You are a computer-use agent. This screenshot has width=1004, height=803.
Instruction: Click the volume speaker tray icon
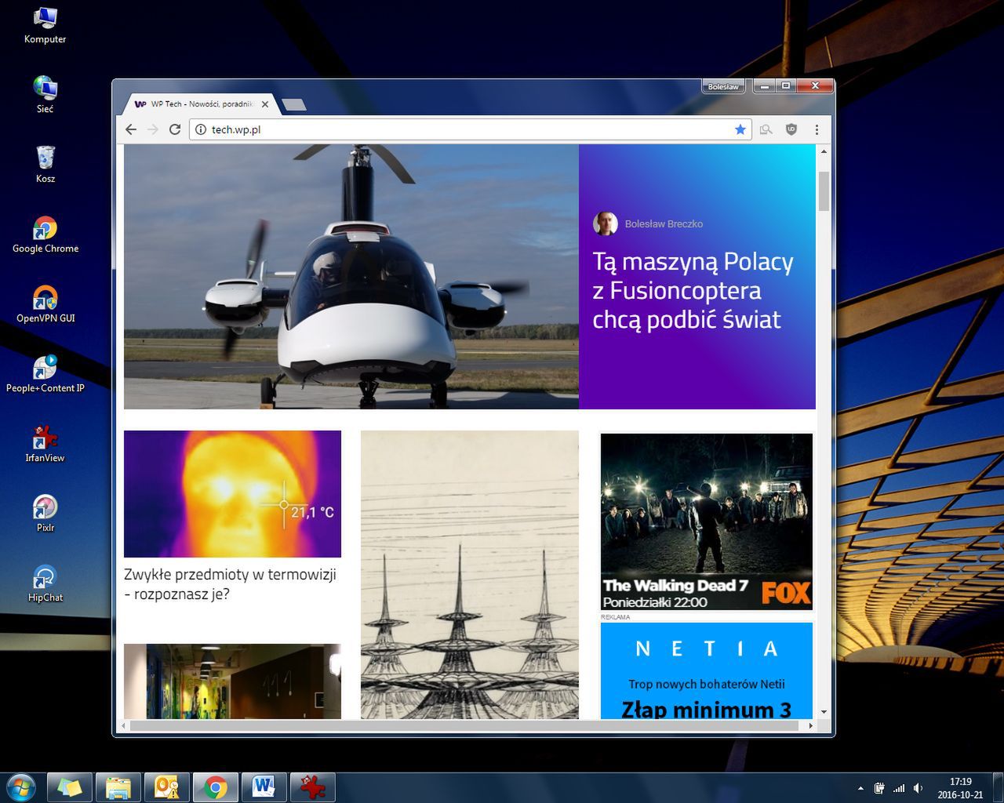click(x=919, y=788)
